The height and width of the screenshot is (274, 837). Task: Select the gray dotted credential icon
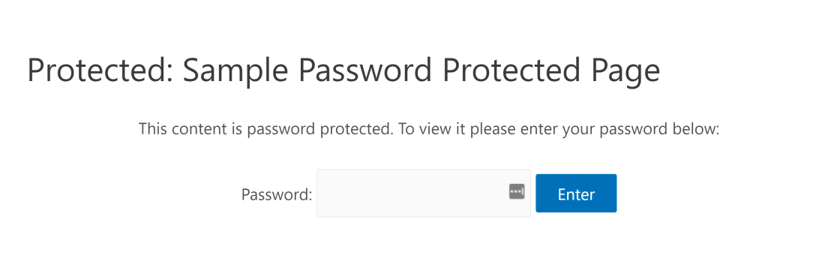click(x=517, y=191)
